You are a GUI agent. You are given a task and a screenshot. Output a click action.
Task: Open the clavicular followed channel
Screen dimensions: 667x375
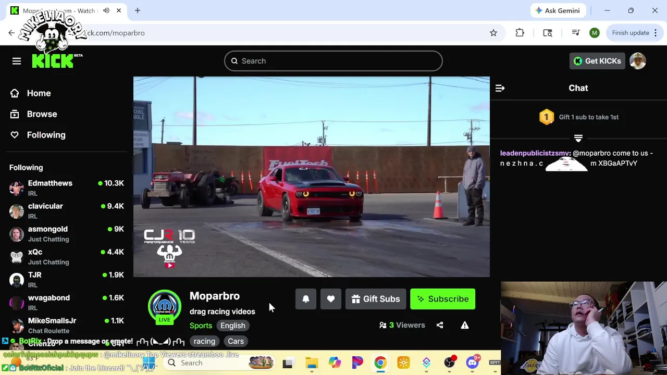(x=67, y=211)
